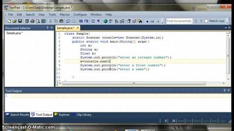Image resolution: width=234 pixels, height=131 pixels.
Task: Switch to the Explorer tab
Action: click(x=62, y=115)
